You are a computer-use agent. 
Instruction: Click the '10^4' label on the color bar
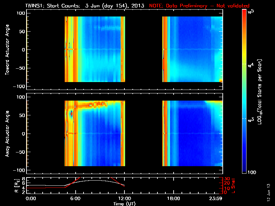[x=251, y=65]
